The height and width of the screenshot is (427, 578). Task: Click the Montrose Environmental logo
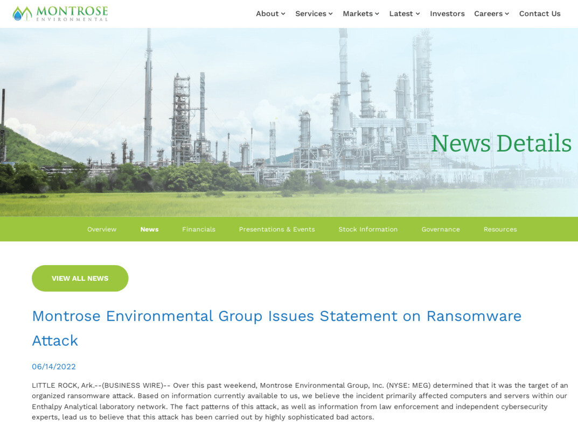[60, 13]
